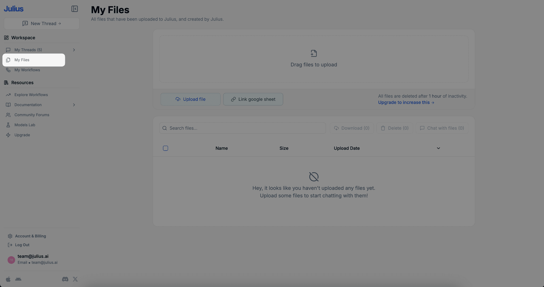The image size is (544, 287).
Task: Expand the Documentation submenu
Action: pyautogui.click(x=74, y=105)
